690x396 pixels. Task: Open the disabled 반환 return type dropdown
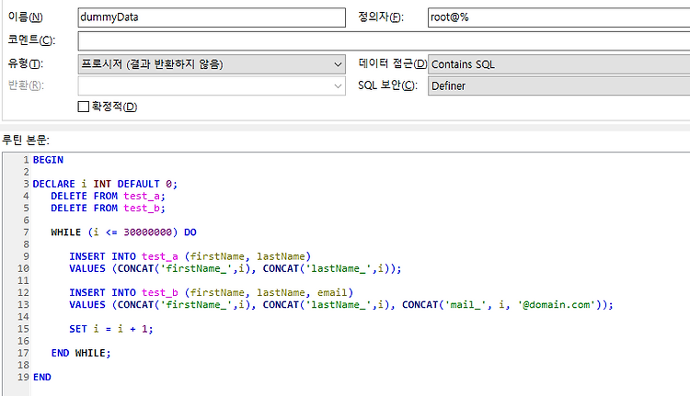pos(212,85)
